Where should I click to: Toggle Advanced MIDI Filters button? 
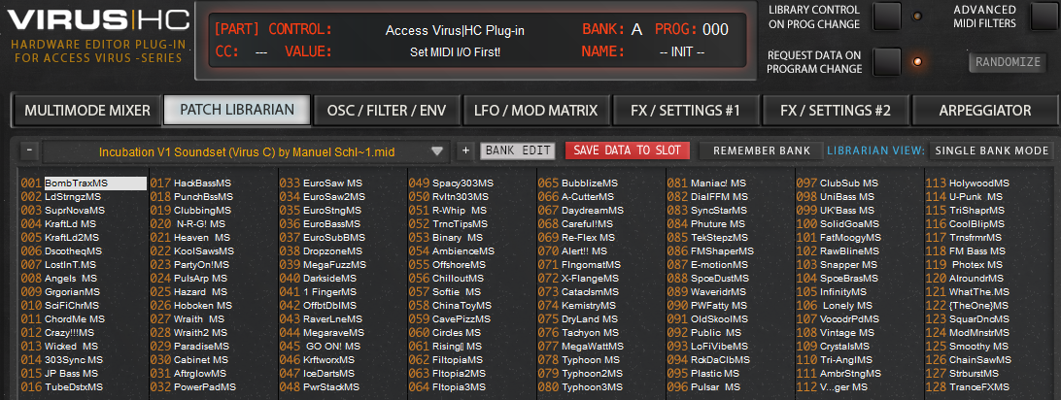click(x=1045, y=17)
